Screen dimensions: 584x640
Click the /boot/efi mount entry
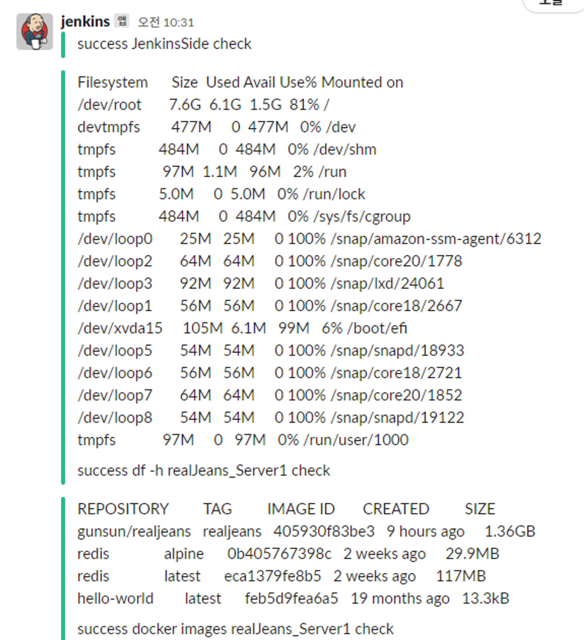click(241, 328)
